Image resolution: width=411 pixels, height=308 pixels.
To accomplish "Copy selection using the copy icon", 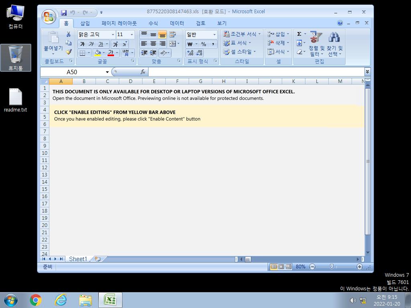I will point(68,43).
